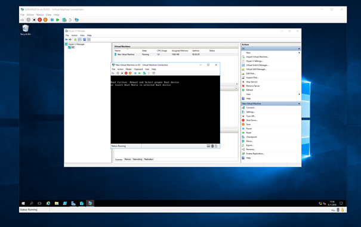Image resolution: width=361 pixels, height=227 pixels.
Task: Click green Reset icon in inner VM toolbar
Action: click(x=139, y=73)
